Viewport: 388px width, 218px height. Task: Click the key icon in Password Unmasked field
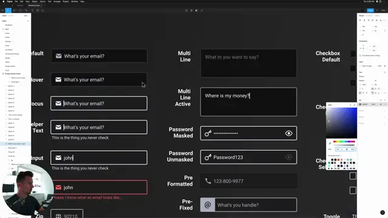208,157
